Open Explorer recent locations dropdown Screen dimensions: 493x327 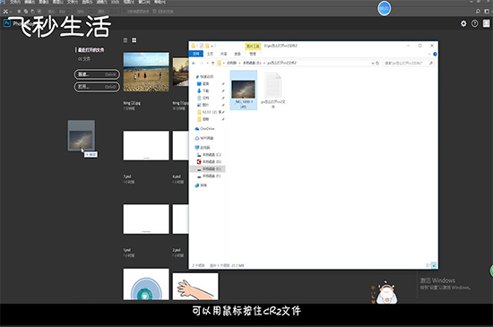point(207,63)
